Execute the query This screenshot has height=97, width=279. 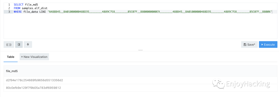pos(268,45)
